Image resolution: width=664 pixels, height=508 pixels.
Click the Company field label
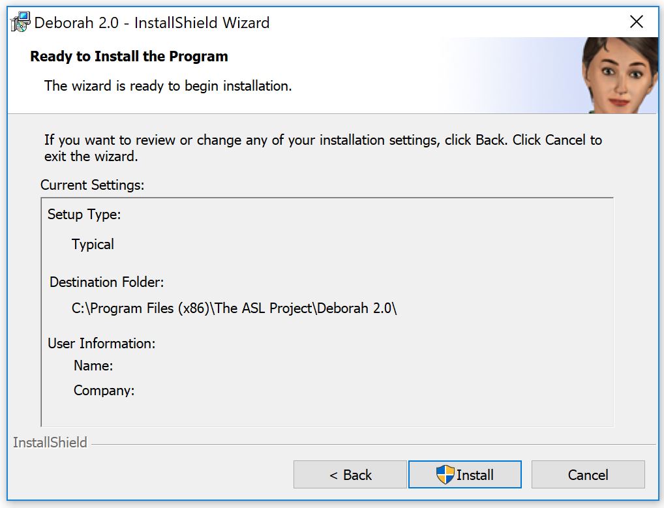point(104,391)
